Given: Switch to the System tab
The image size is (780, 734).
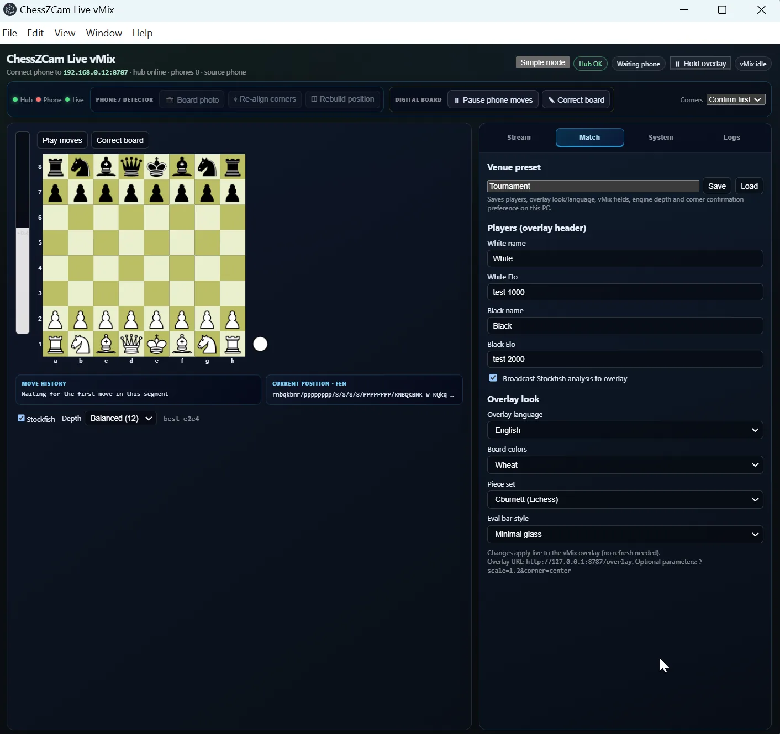Looking at the screenshot, I should coord(661,138).
